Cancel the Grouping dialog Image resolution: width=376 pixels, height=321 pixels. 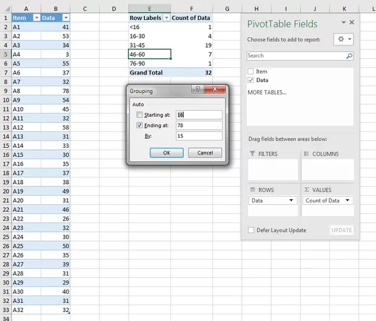[205, 153]
